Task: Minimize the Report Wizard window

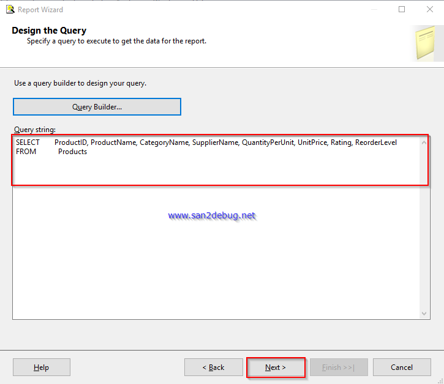Action: click(x=374, y=9)
